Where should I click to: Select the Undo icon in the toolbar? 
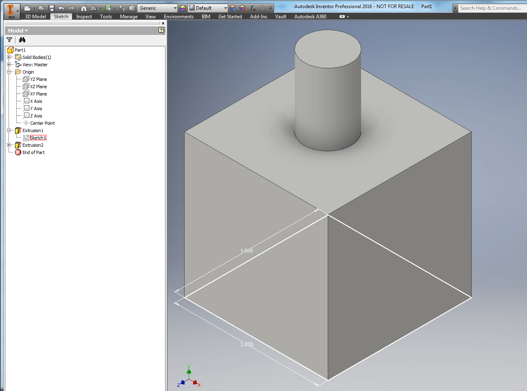click(x=61, y=7)
